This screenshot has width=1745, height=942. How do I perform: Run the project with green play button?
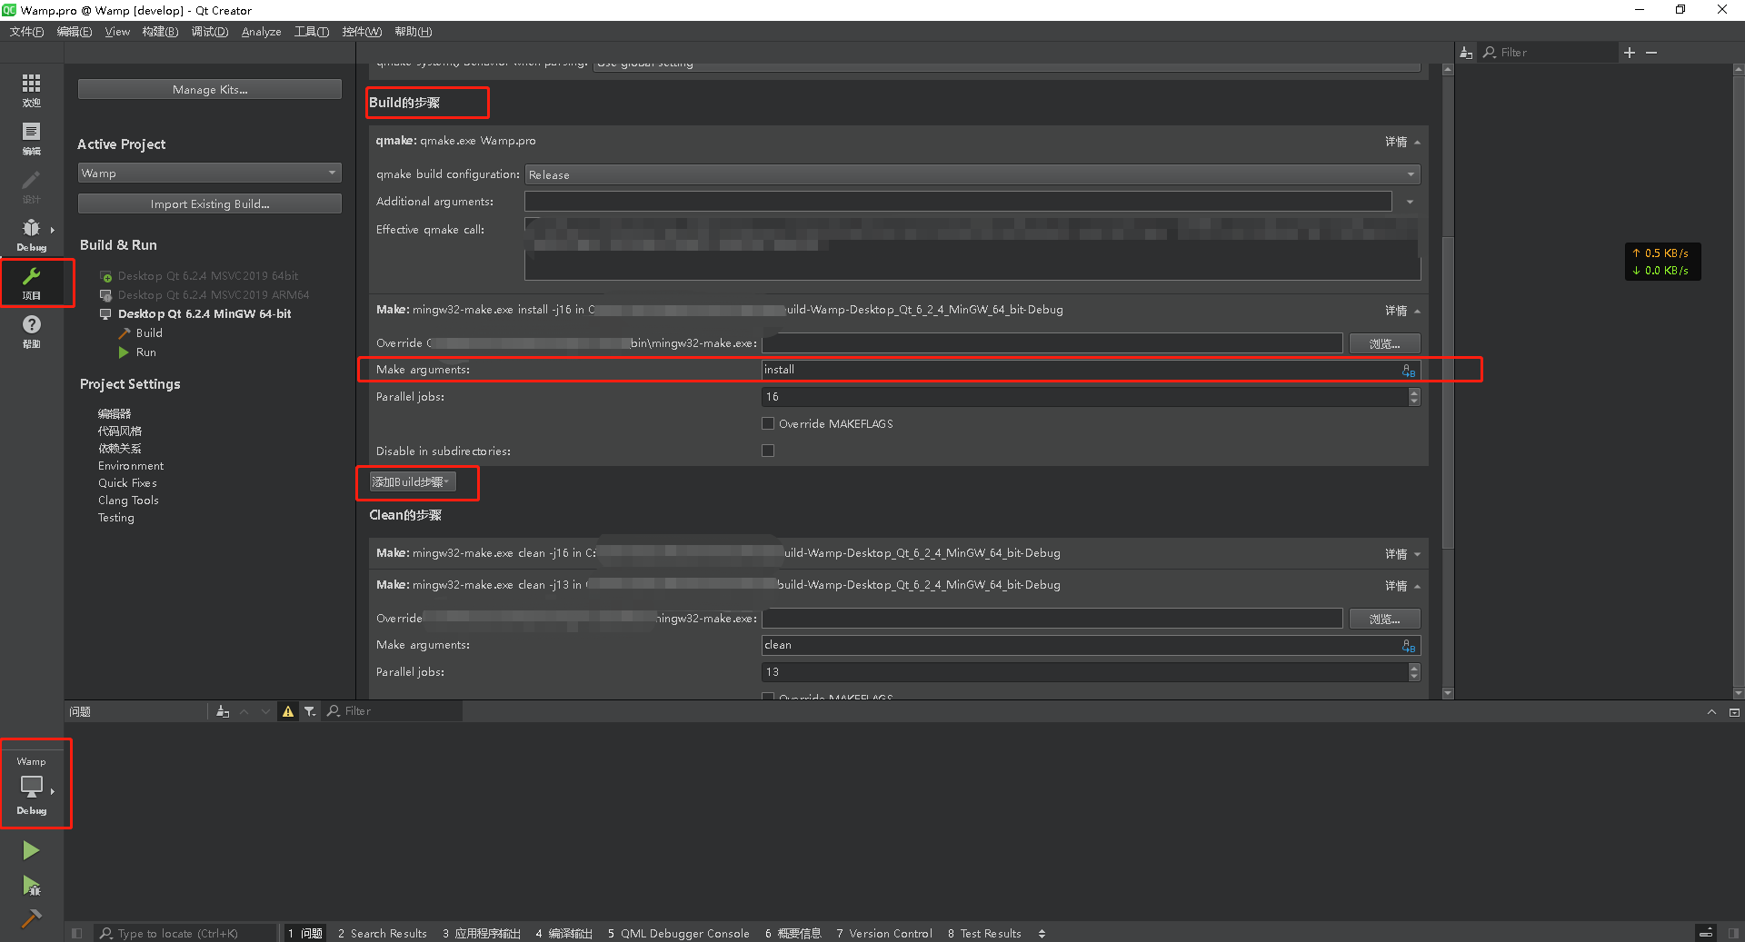31,850
